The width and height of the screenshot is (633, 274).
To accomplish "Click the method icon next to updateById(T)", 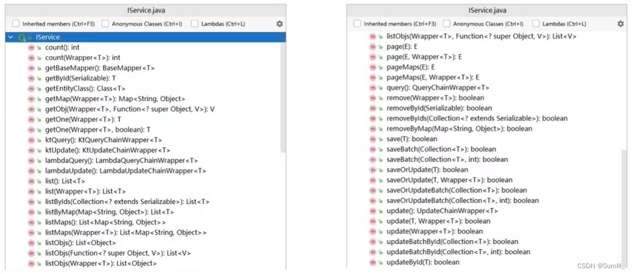I will (372, 262).
